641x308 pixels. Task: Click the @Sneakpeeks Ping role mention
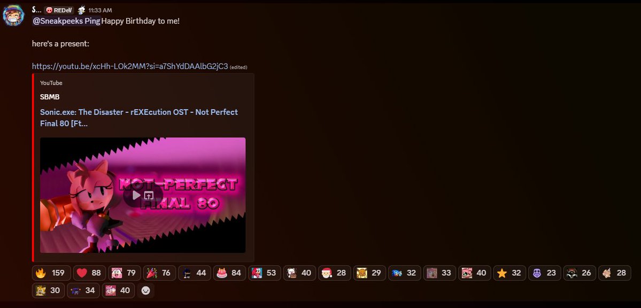point(66,21)
